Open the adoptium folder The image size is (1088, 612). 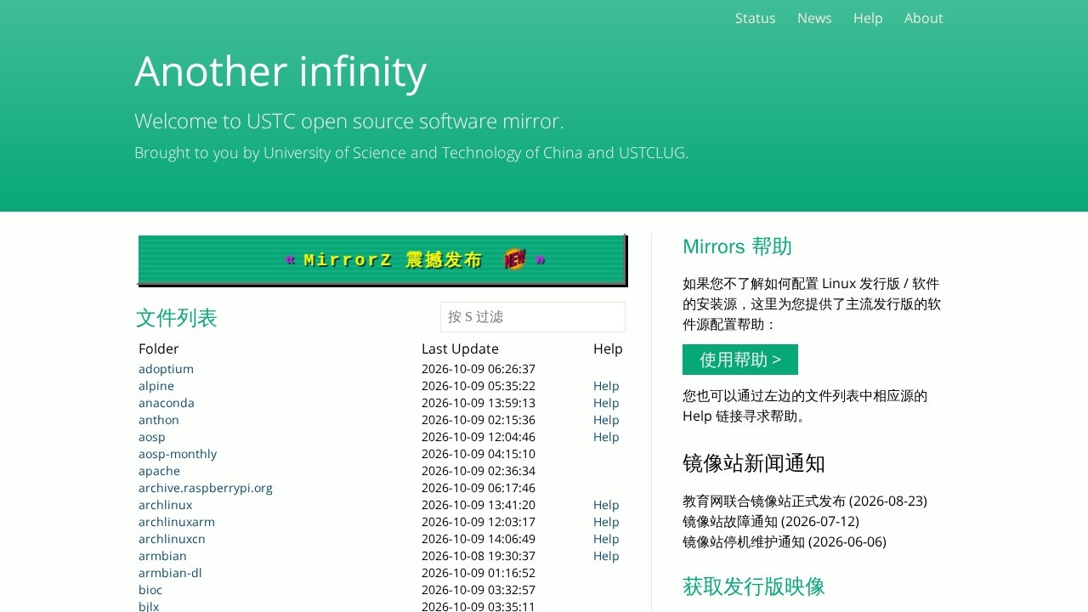pos(166,369)
